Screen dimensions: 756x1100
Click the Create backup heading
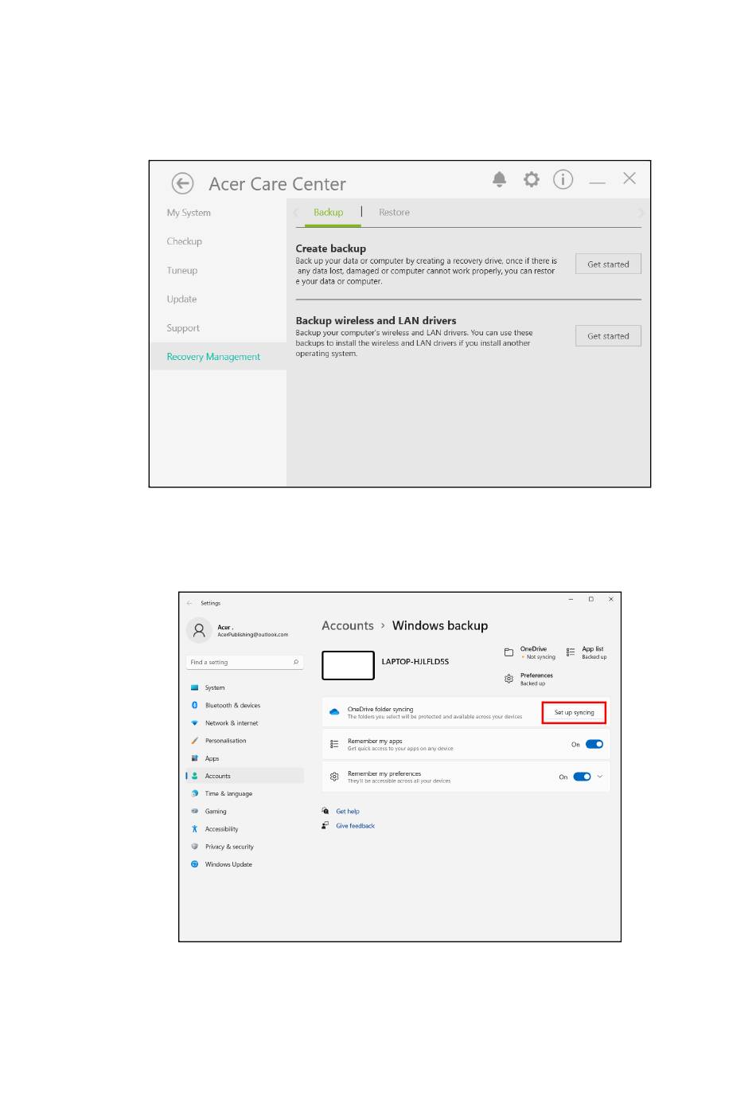coord(331,249)
